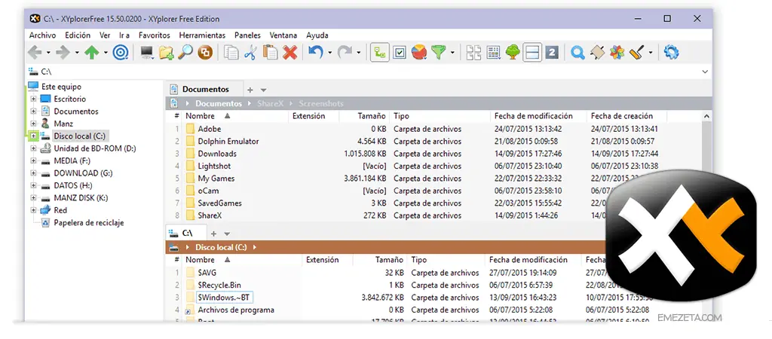Open Configuration with the blue gear icon

pos(671,52)
